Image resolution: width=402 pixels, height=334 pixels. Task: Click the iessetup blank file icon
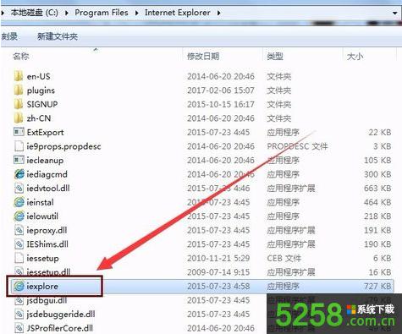point(19,258)
